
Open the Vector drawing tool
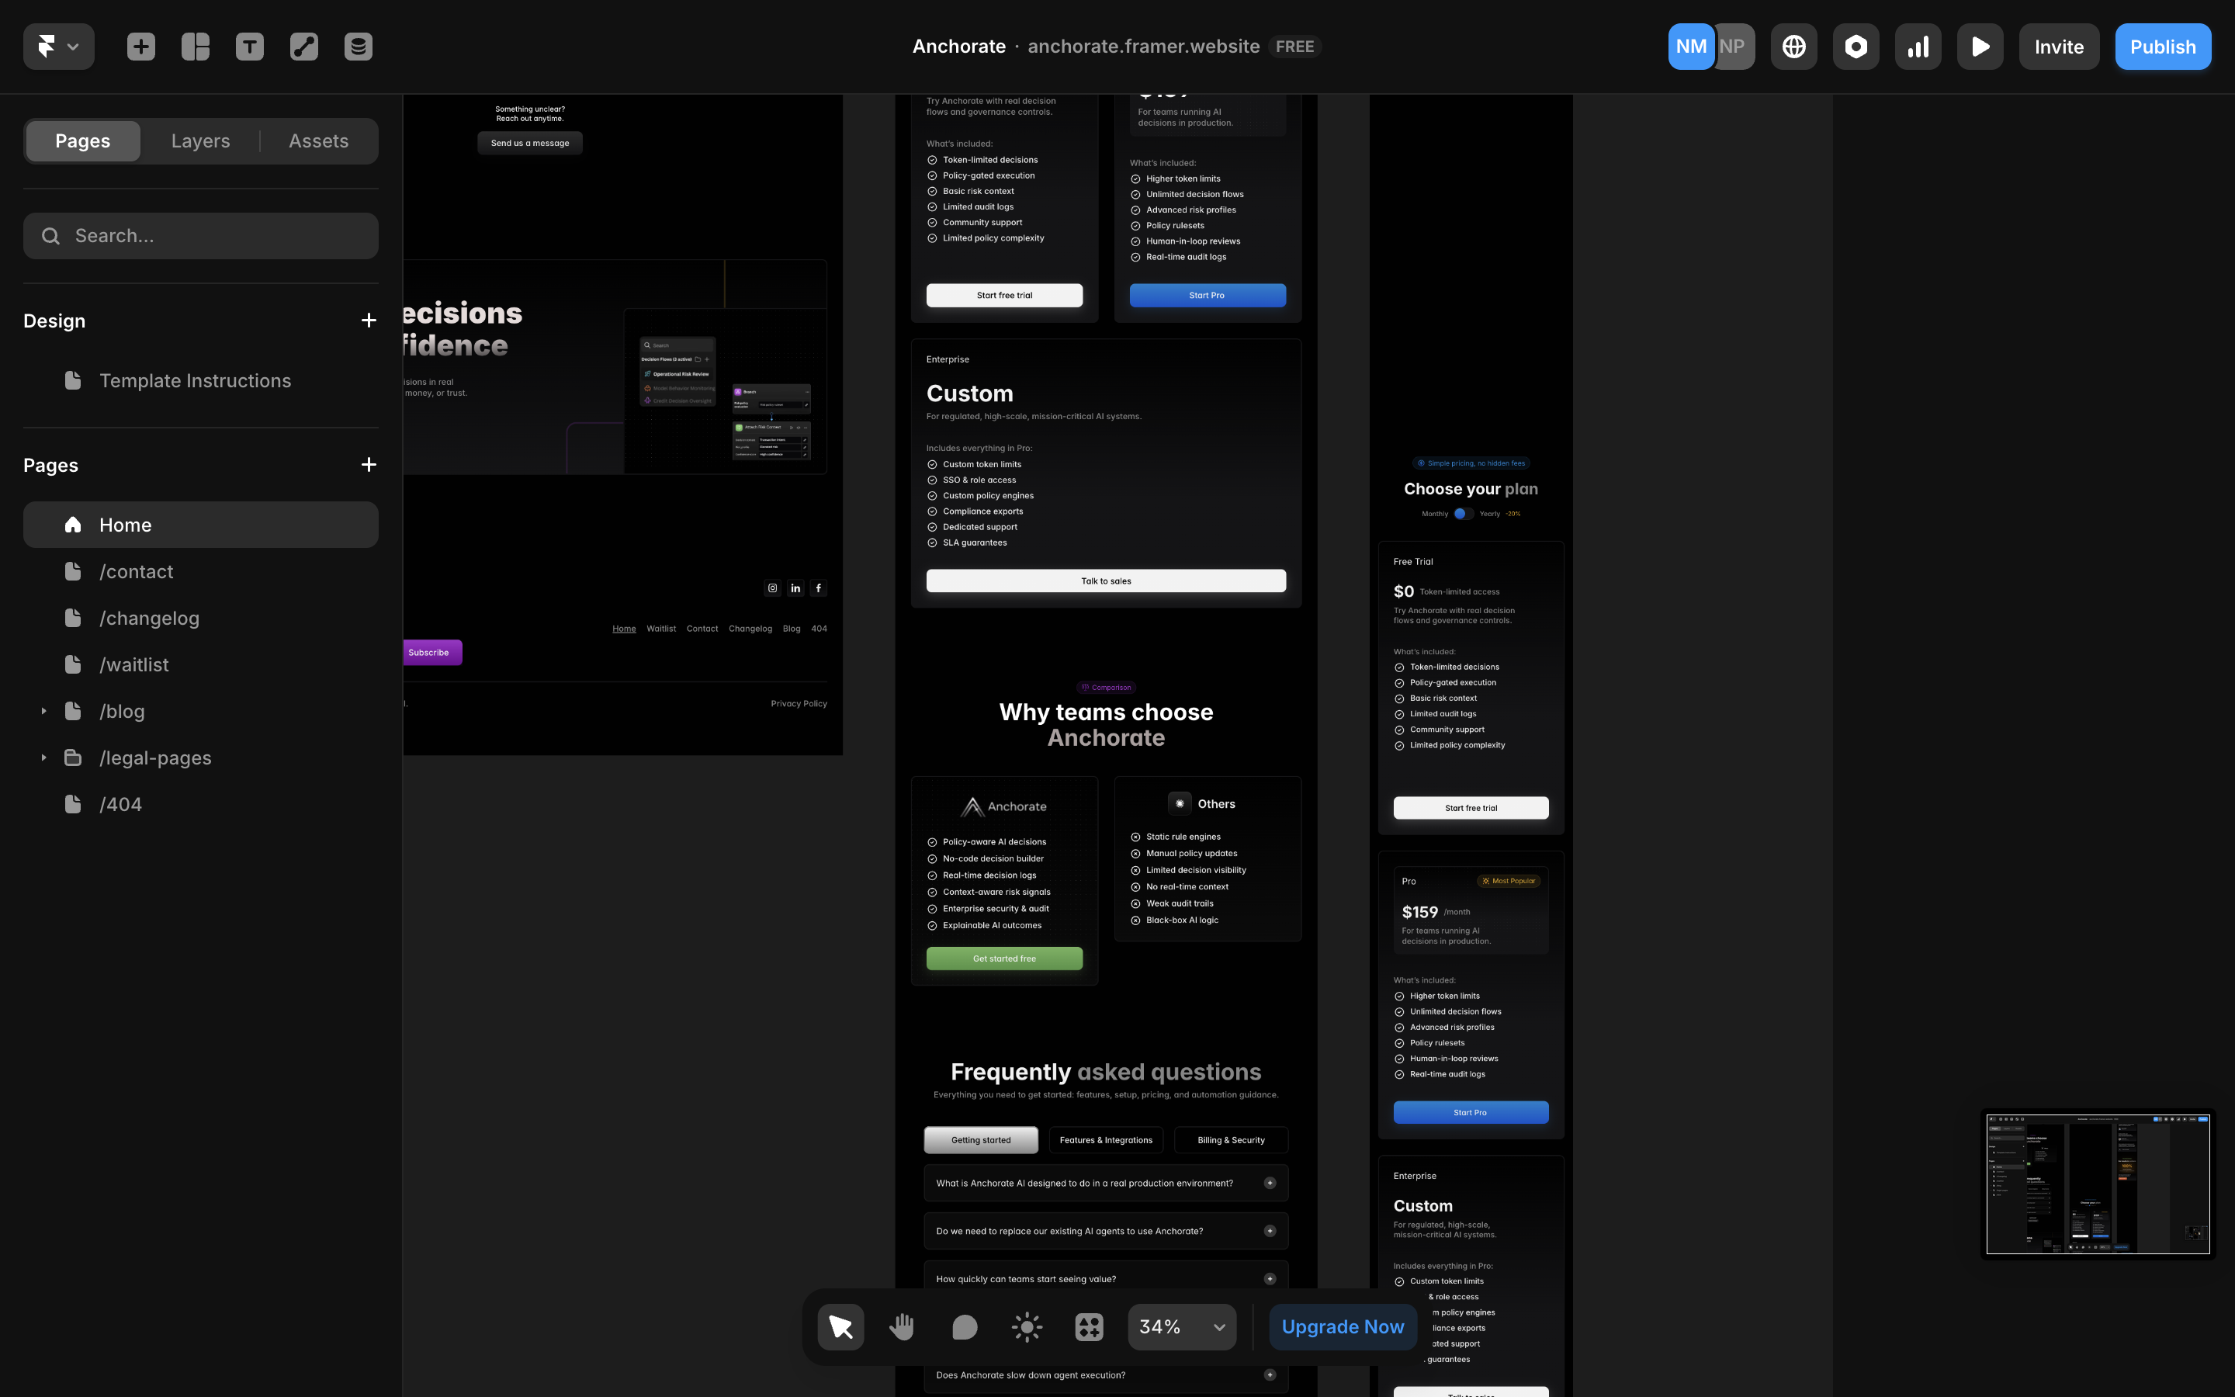pyautogui.click(x=303, y=45)
